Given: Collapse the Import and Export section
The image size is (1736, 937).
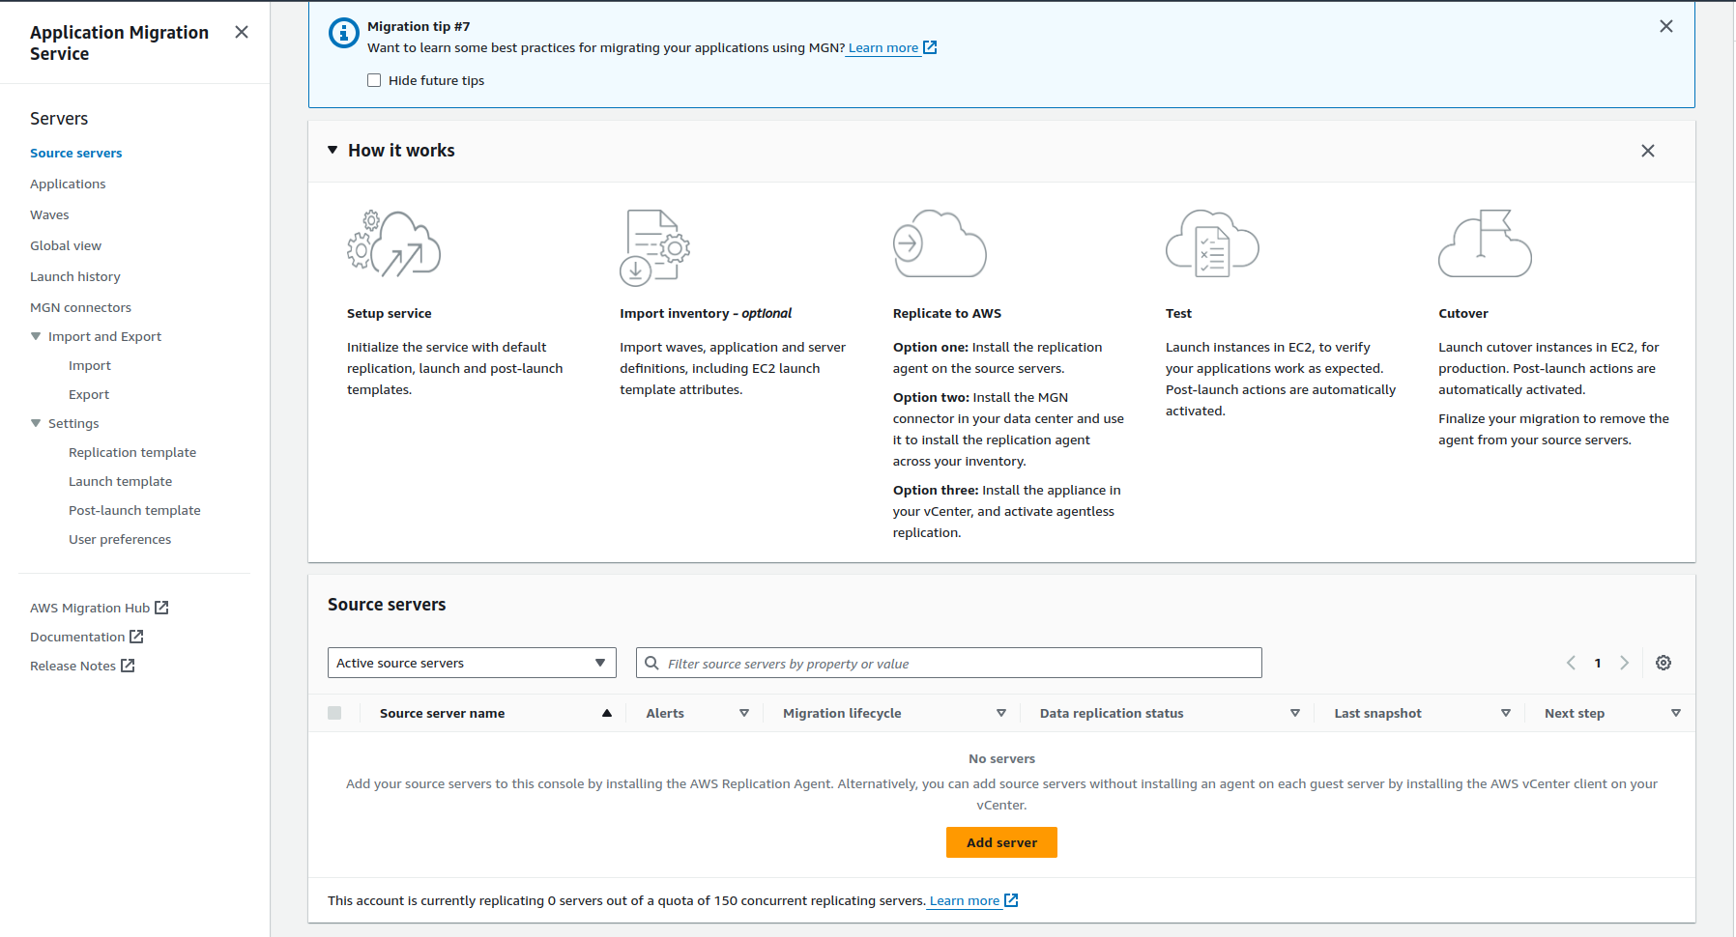Looking at the screenshot, I should pyautogui.click(x=35, y=336).
